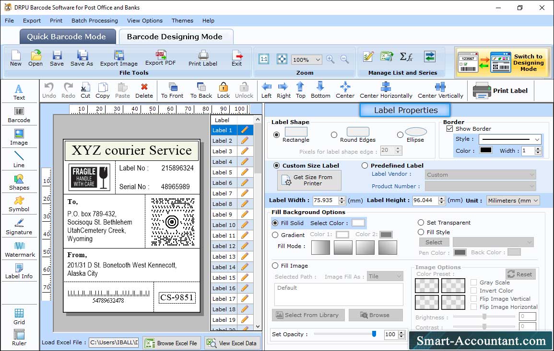This screenshot has width=554, height=351.
Task: Increase the Label Height stepper
Action: pyautogui.click(x=442, y=198)
